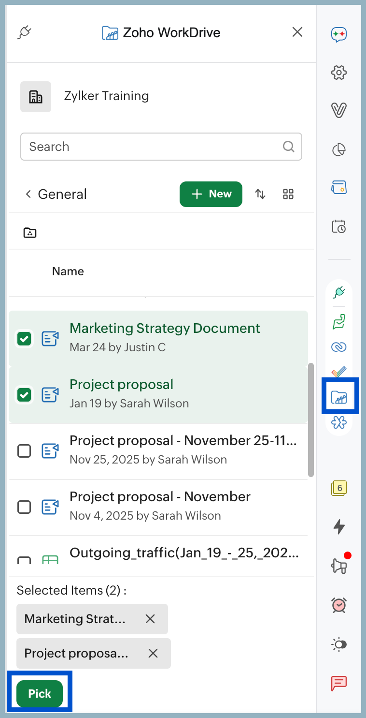Click the lightning bolt icon in sidebar

tap(339, 527)
